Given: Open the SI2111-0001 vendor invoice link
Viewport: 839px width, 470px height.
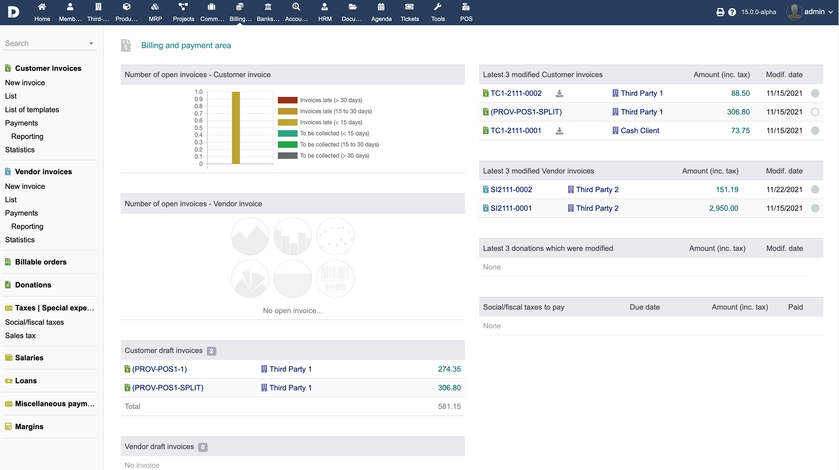Looking at the screenshot, I should pyautogui.click(x=511, y=208).
